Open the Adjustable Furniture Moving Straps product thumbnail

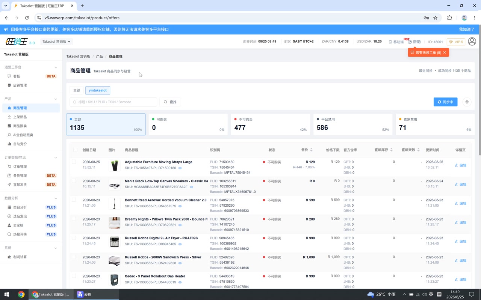point(115,165)
